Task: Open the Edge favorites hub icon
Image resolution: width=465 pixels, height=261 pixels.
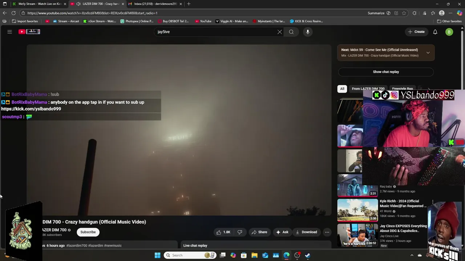Action: (433, 13)
